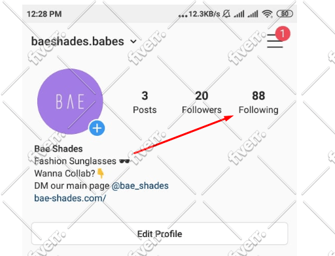335x256 pixels.
Task: Open the hamburger menu icon
Action: point(275,40)
